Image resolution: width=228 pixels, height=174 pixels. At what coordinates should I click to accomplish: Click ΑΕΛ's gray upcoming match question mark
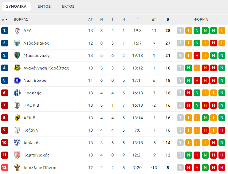[180, 31]
